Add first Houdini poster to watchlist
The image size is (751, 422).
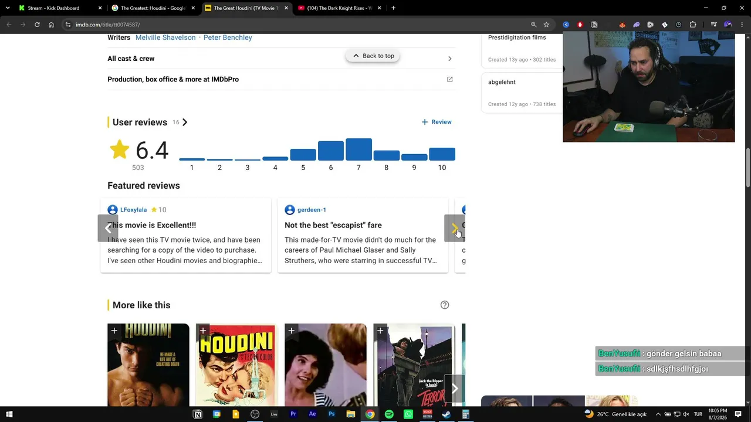pyautogui.click(x=114, y=331)
